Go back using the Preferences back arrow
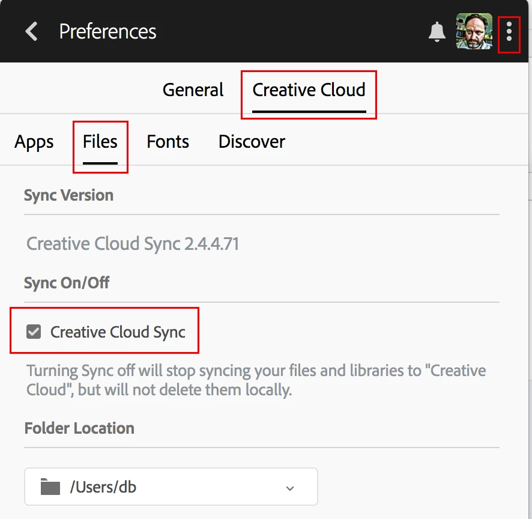 (31, 32)
